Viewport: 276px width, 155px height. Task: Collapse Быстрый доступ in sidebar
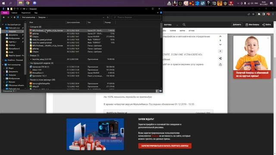coord(3,25)
